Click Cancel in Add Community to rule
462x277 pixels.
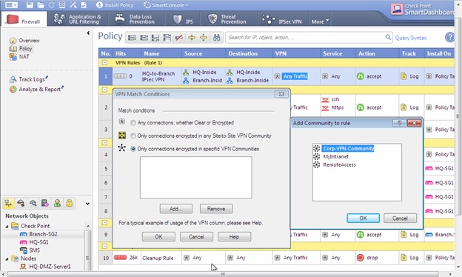[400, 218]
